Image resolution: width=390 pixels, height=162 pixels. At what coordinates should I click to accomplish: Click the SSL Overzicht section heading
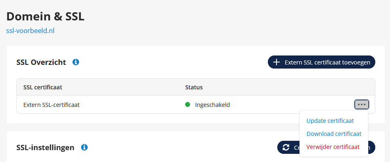point(41,62)
